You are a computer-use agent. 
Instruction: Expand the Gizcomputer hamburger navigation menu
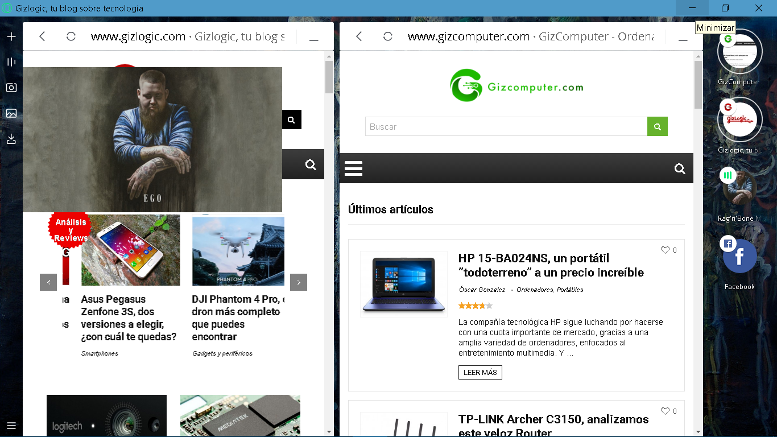tap(353, 168)
